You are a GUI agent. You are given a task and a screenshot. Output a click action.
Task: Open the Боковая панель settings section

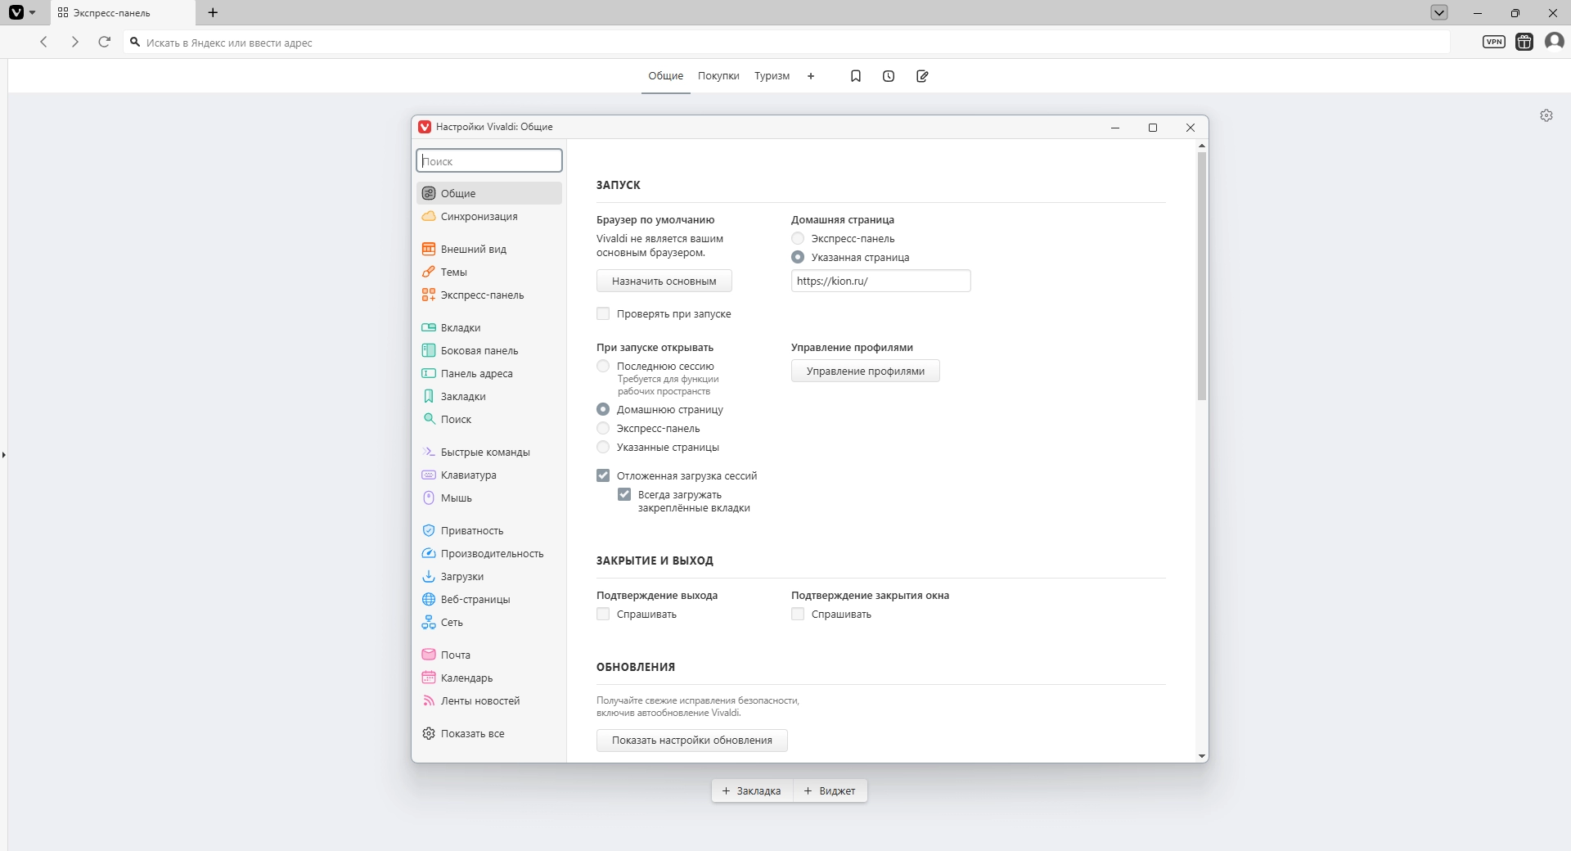(x=489, y=350)
